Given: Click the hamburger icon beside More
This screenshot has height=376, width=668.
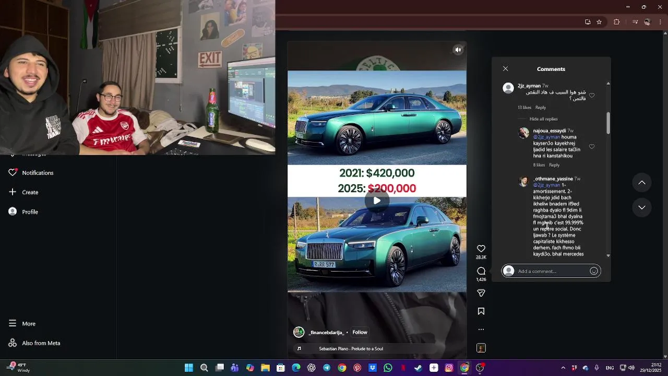Looking at the screenshot, I should (x=13, y=323).
